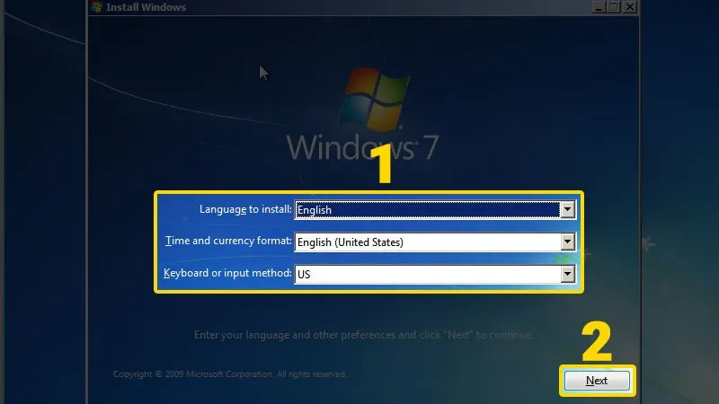The image size is (719, 404).
Task: Click the "Install Windows" title bar text
Action: pyautogui.click(x=146, y=7)
